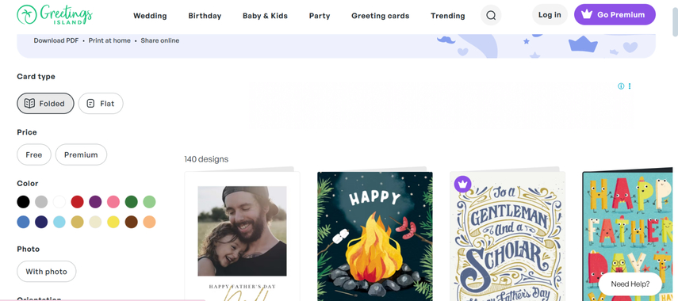Open the Birthday menu
The width and height of the screenshot is (678, 301).
[x=205, y=16]
